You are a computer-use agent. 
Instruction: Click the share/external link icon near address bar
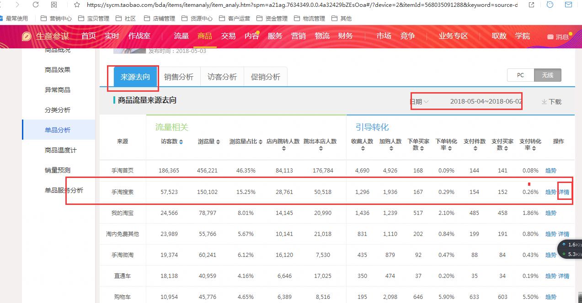point(531,5)
